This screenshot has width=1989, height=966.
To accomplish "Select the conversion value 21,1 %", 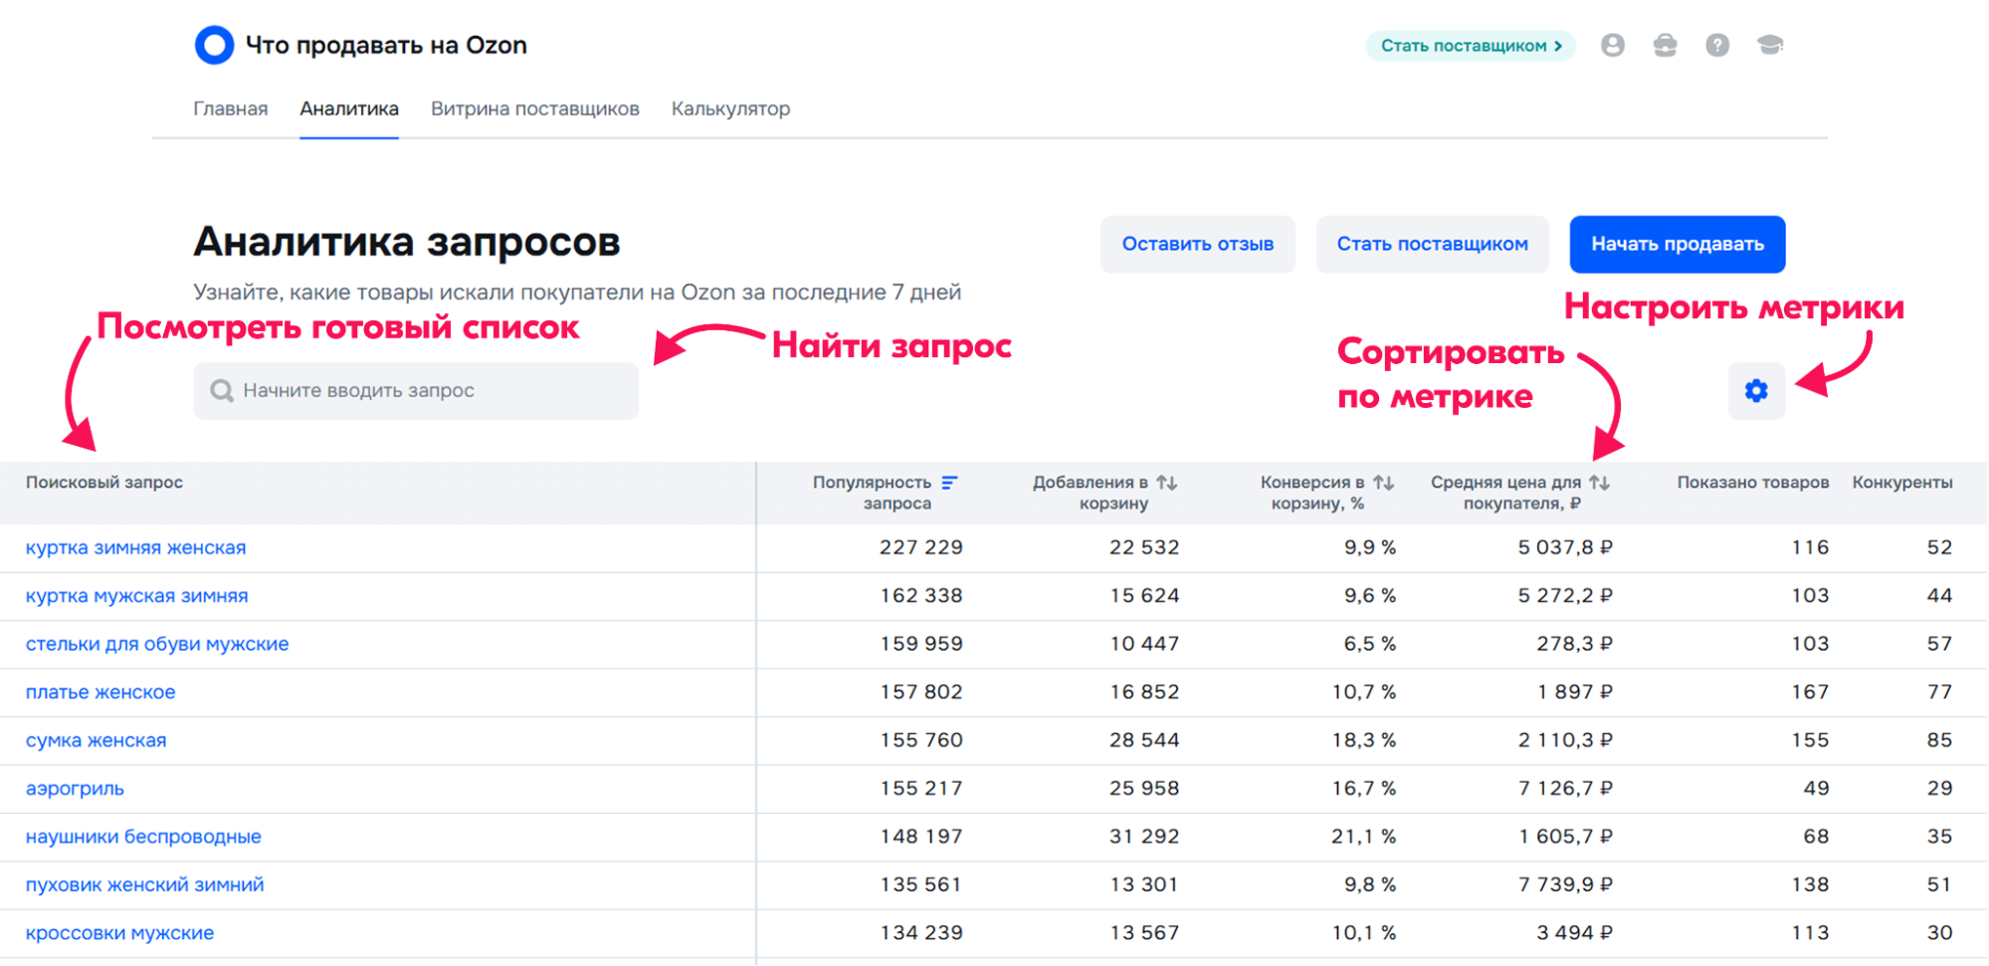I will (1364, 837).
